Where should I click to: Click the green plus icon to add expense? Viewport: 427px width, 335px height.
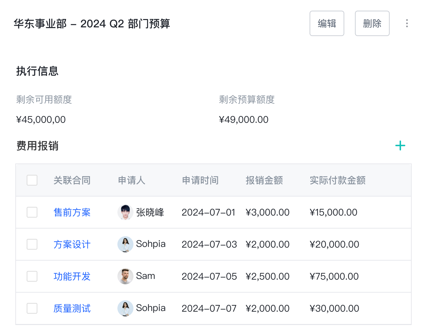tap(400, 145)
